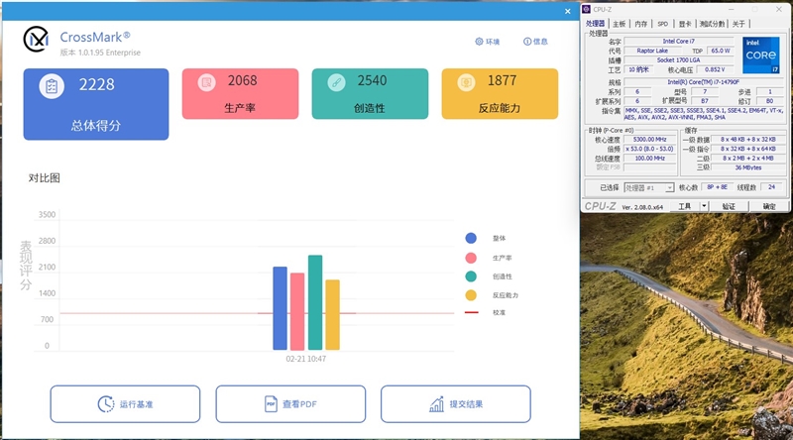Screen dimensions: 793x440
Task: Switch to the 显卡 tab in CPU-Z
Action: [x=685, y=24]
